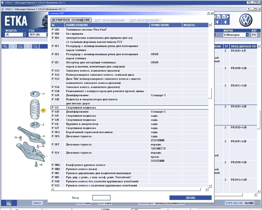Image resolution: width=262 pixels, height=210 pixels.
Task: Click the Модель column header in dialog
Action: coord(195,25)
